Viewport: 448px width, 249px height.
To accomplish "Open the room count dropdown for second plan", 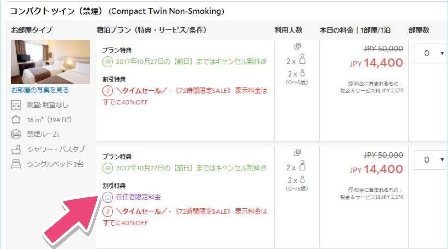I will click(430, 160).
